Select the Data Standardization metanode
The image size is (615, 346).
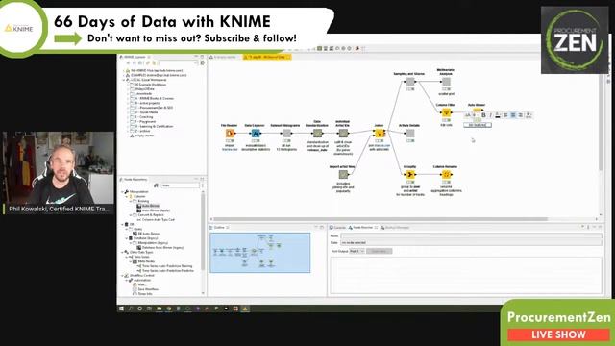click(317, 134)
